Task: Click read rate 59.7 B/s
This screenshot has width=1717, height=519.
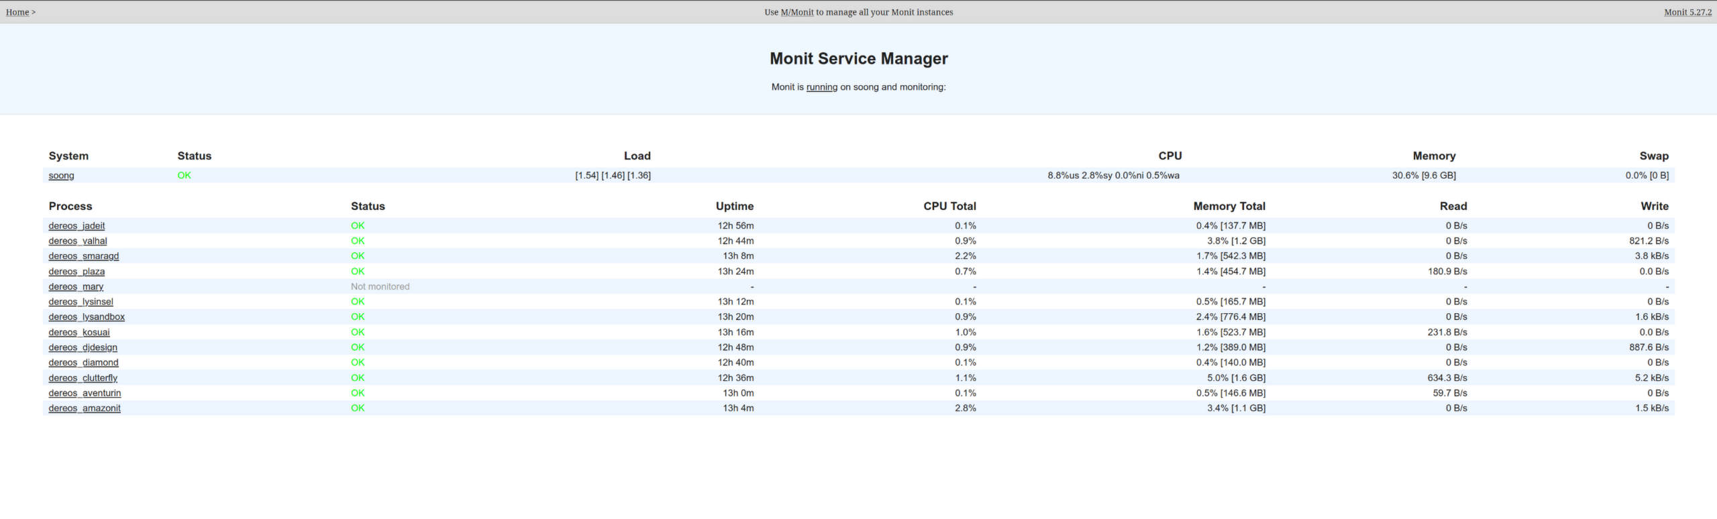Action: coord(1450,393)
